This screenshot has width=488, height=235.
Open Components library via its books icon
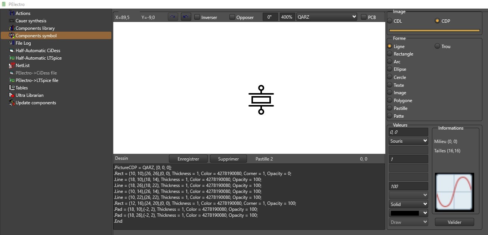tap(12, 28)
